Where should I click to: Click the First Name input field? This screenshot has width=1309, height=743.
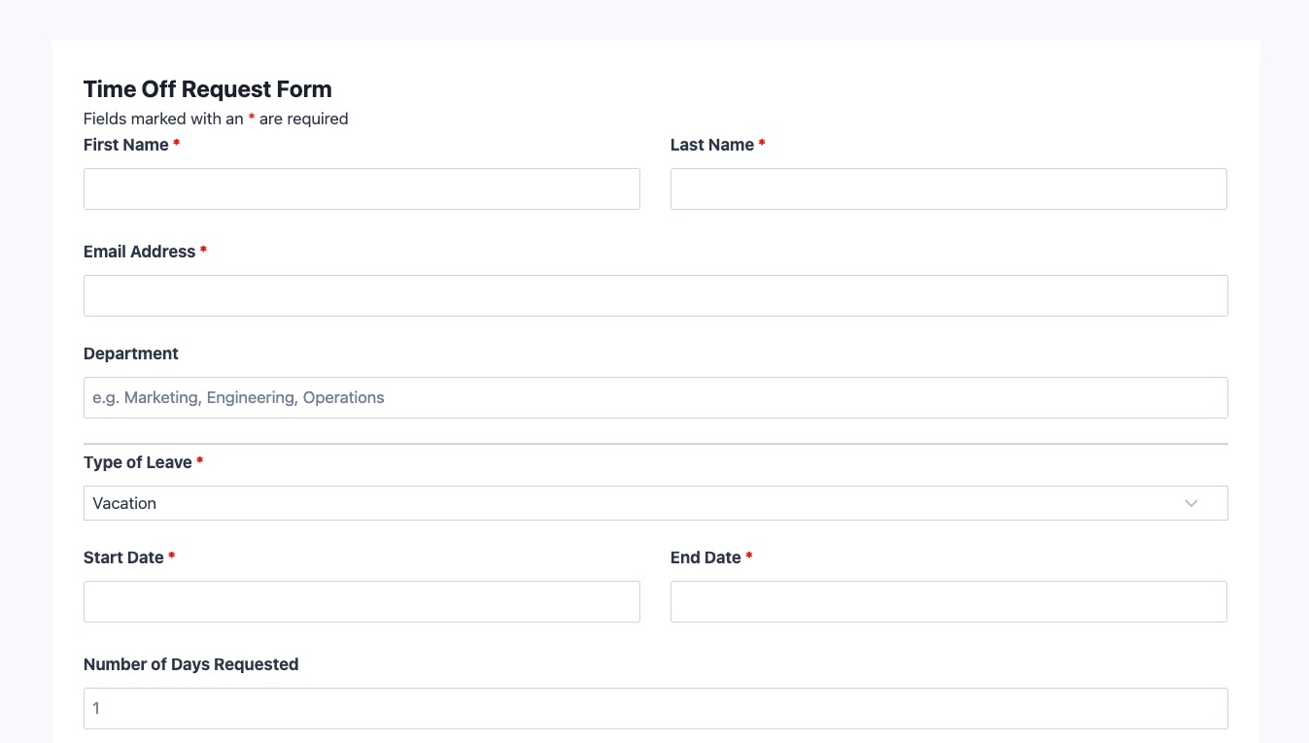point(362,189)
